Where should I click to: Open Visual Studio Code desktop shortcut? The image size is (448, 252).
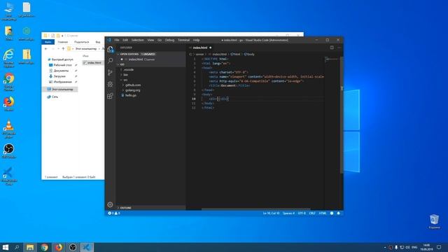pos(9,176)
